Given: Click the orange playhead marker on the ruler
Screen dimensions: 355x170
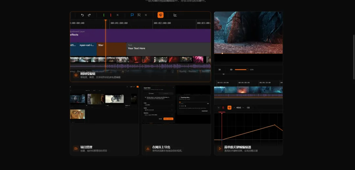Looking at the screenshot, I should coord(106,21).
